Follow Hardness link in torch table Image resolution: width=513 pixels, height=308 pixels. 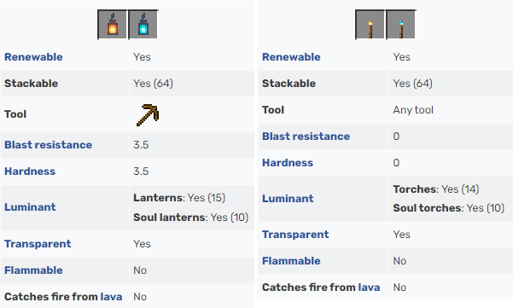pos(288,163)
